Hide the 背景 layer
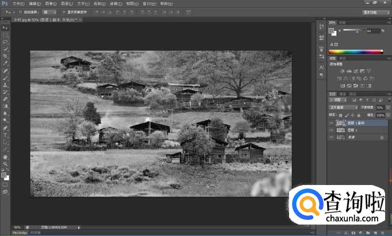 coord(332,137)
